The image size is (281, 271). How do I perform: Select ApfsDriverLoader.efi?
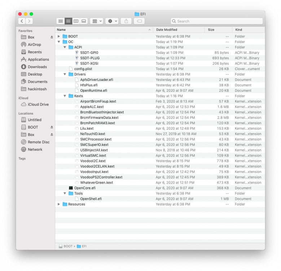pos(160,80)
